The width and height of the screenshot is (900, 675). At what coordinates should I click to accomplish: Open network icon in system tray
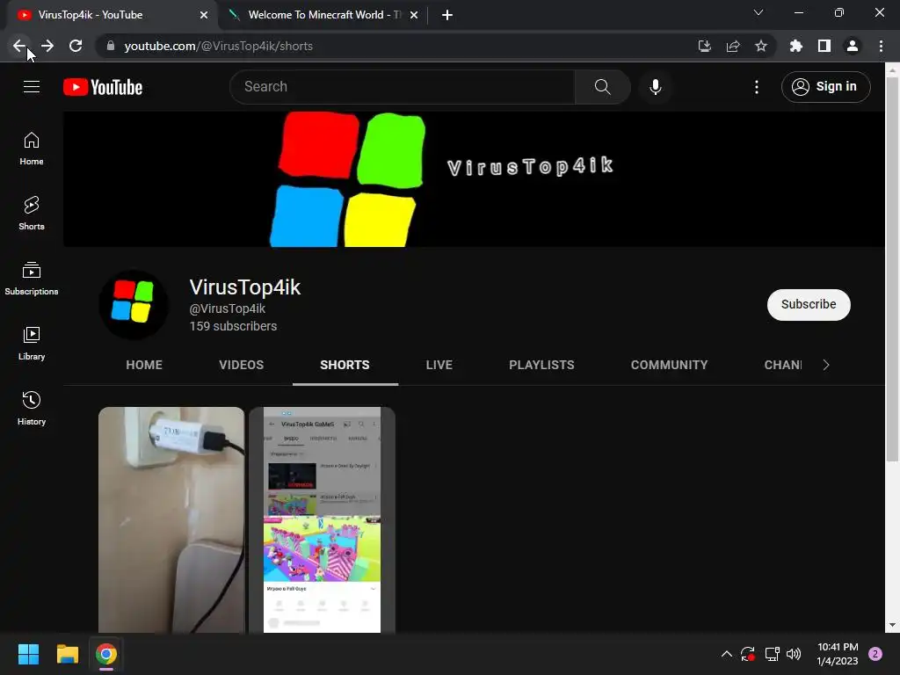[772, 654]
